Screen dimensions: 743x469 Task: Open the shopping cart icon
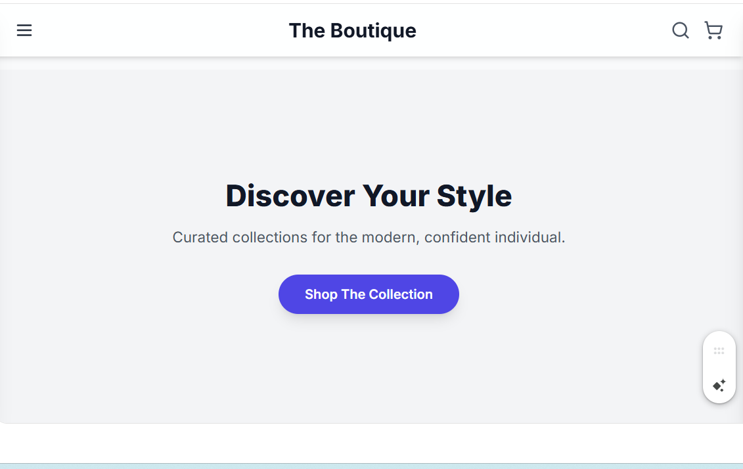(x=713, y=30)
